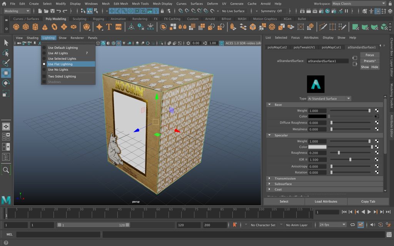The width and height of the screenshot is (394, 246).
Task: Click the Select button at panel bottom
Action: (284, 201)
